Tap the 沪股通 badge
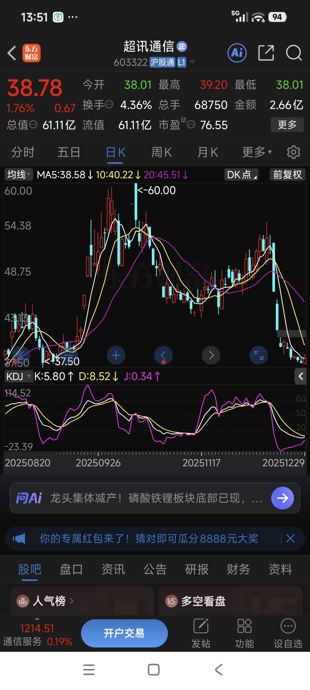The image size is (310, 690). point(162,62)
